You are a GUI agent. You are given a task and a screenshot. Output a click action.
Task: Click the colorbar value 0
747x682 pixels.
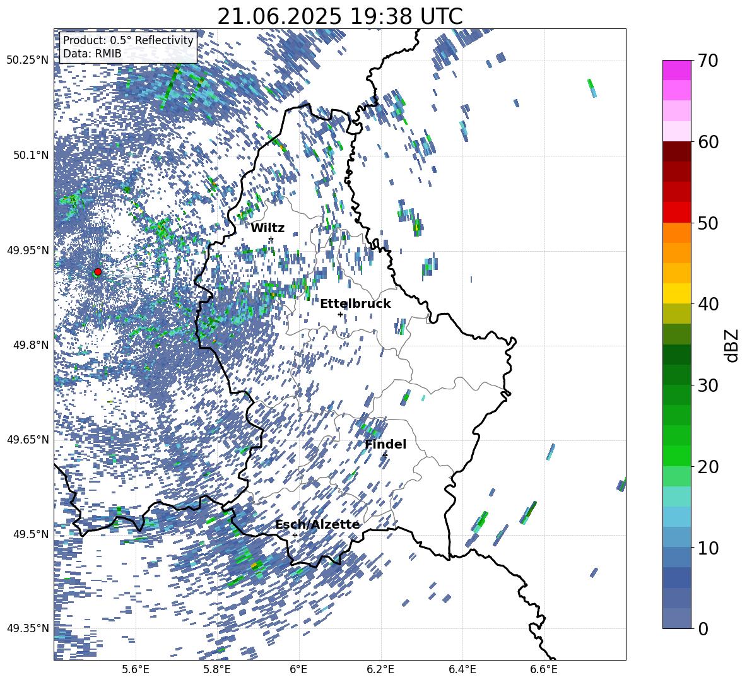(x=703, y=628)
